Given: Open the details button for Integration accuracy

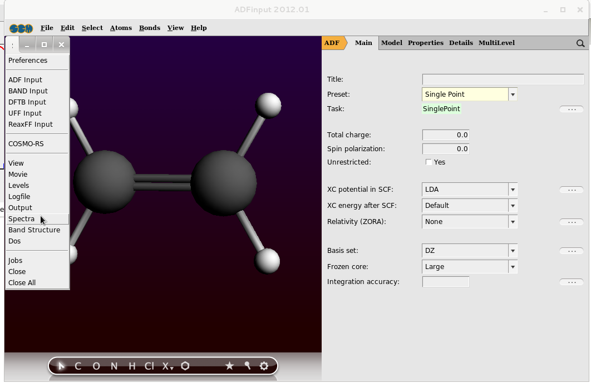Looking at the screenshot, I should [572, 282].
